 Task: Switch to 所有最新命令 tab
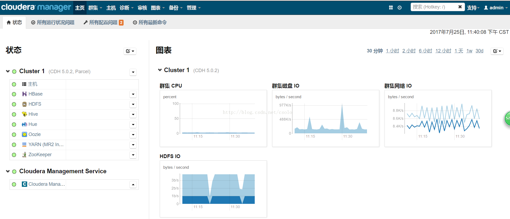tap(150, 22)
